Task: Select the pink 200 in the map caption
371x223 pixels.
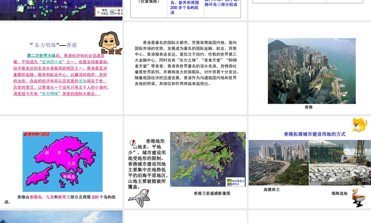Action: (x=95, y=197)
